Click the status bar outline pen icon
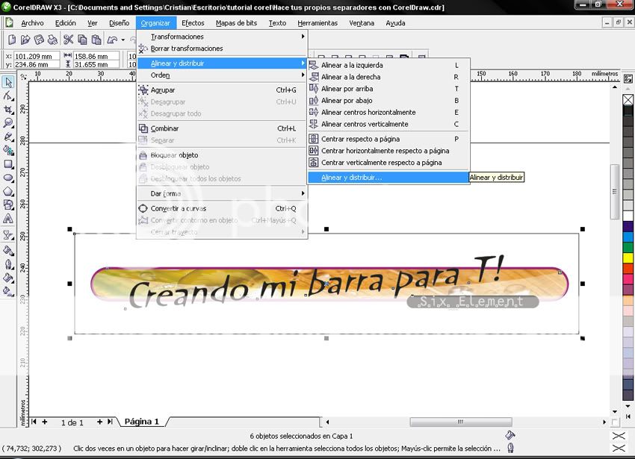Image resolution: width=635 pixels, height=459 pixels. [511, 448]
